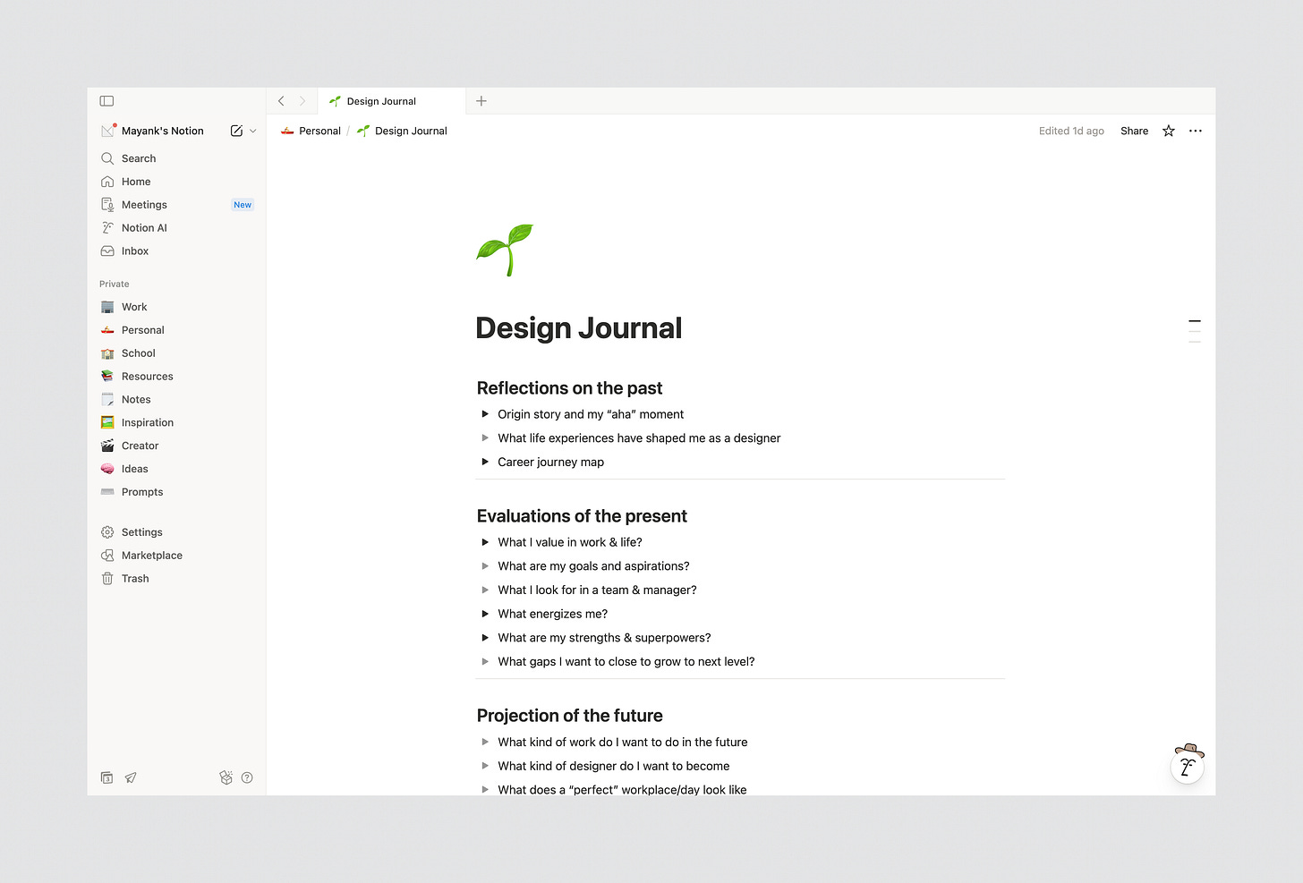1303x883 pixels.
Task: Open the Notion AI floating assistant button
Action: click(x=1188, y=766)
